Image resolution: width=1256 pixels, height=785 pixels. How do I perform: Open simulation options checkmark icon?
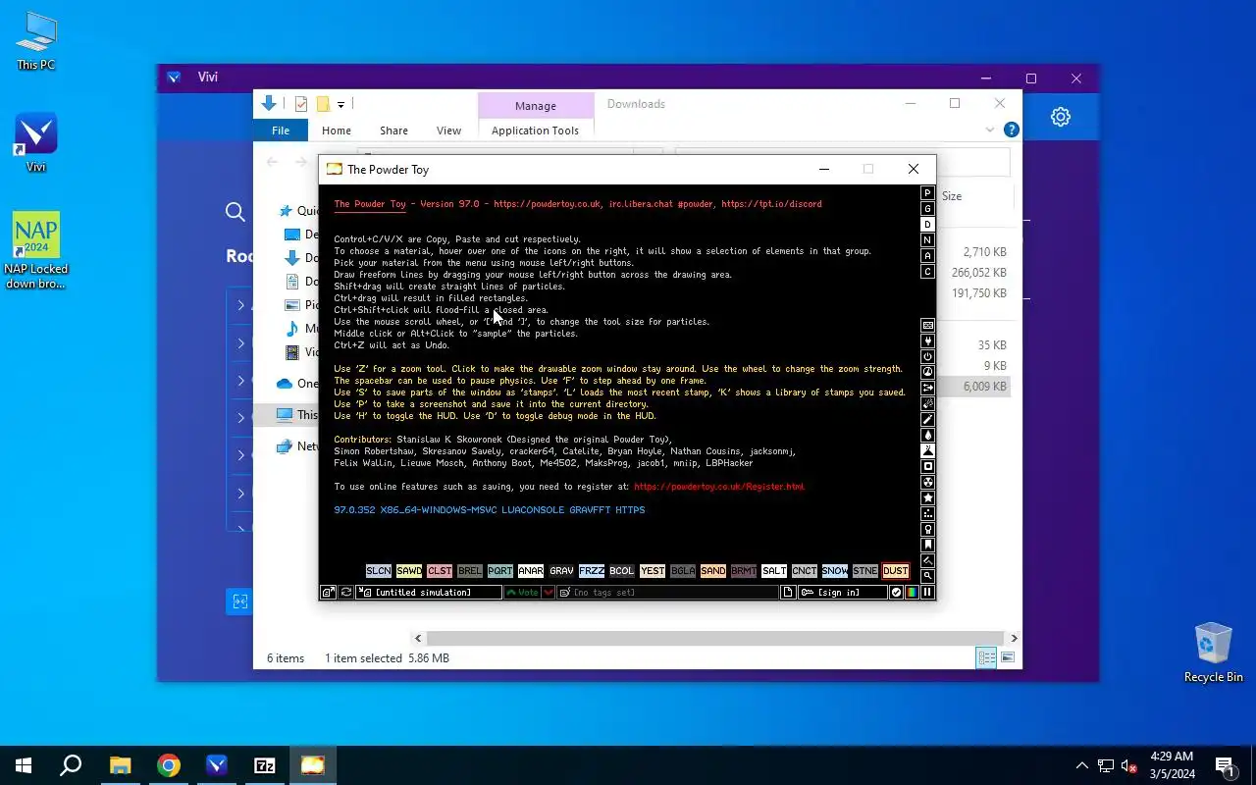(x=896, y=593)
